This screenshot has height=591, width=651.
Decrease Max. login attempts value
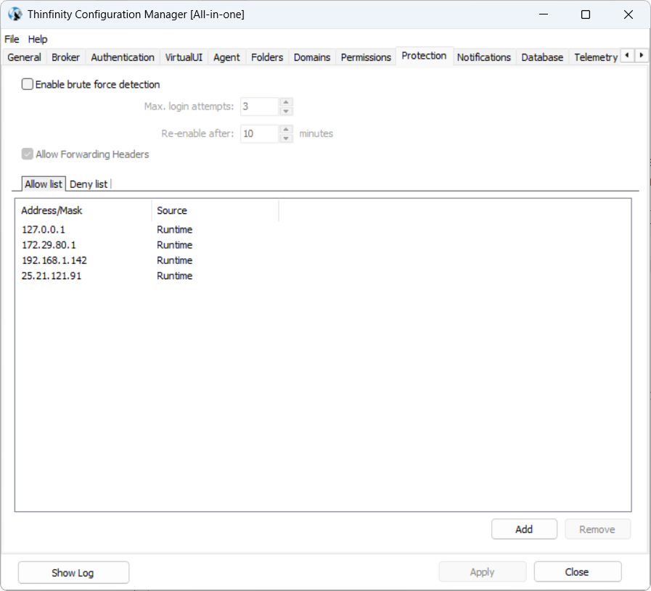286,111
